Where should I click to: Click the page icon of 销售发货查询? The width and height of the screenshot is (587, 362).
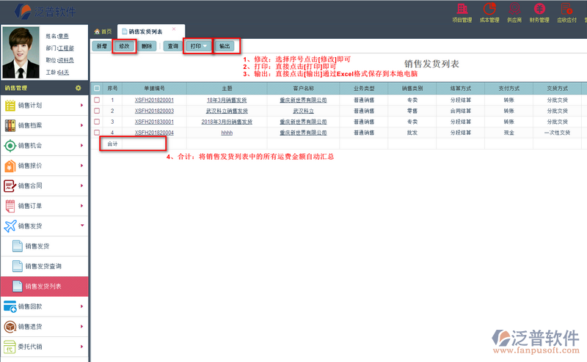18,266
